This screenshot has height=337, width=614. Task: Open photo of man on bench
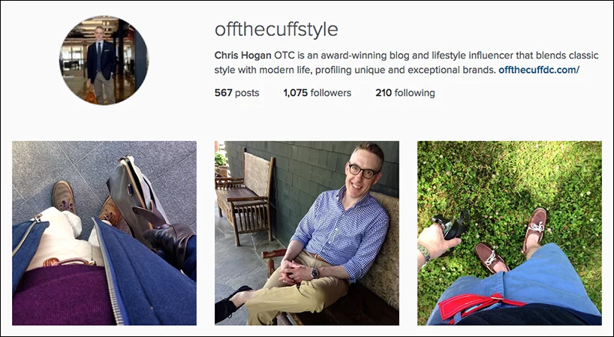[x=307, y=233]
